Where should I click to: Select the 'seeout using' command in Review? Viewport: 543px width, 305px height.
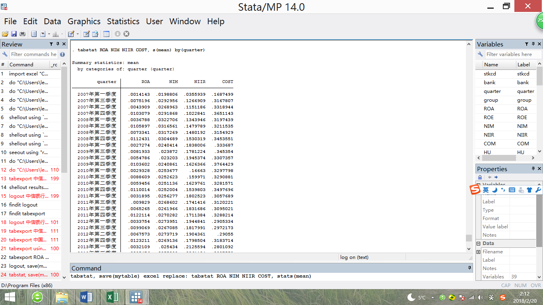point(31,152)
